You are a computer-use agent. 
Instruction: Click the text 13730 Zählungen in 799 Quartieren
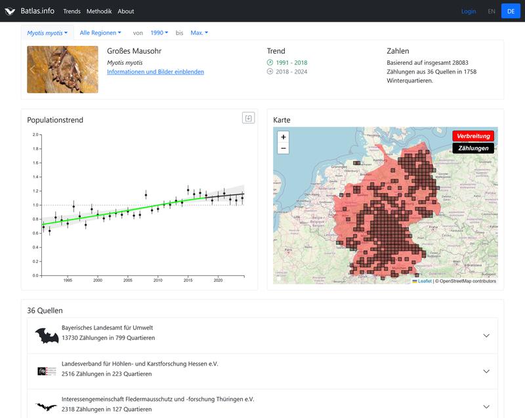tap(108, 338)
